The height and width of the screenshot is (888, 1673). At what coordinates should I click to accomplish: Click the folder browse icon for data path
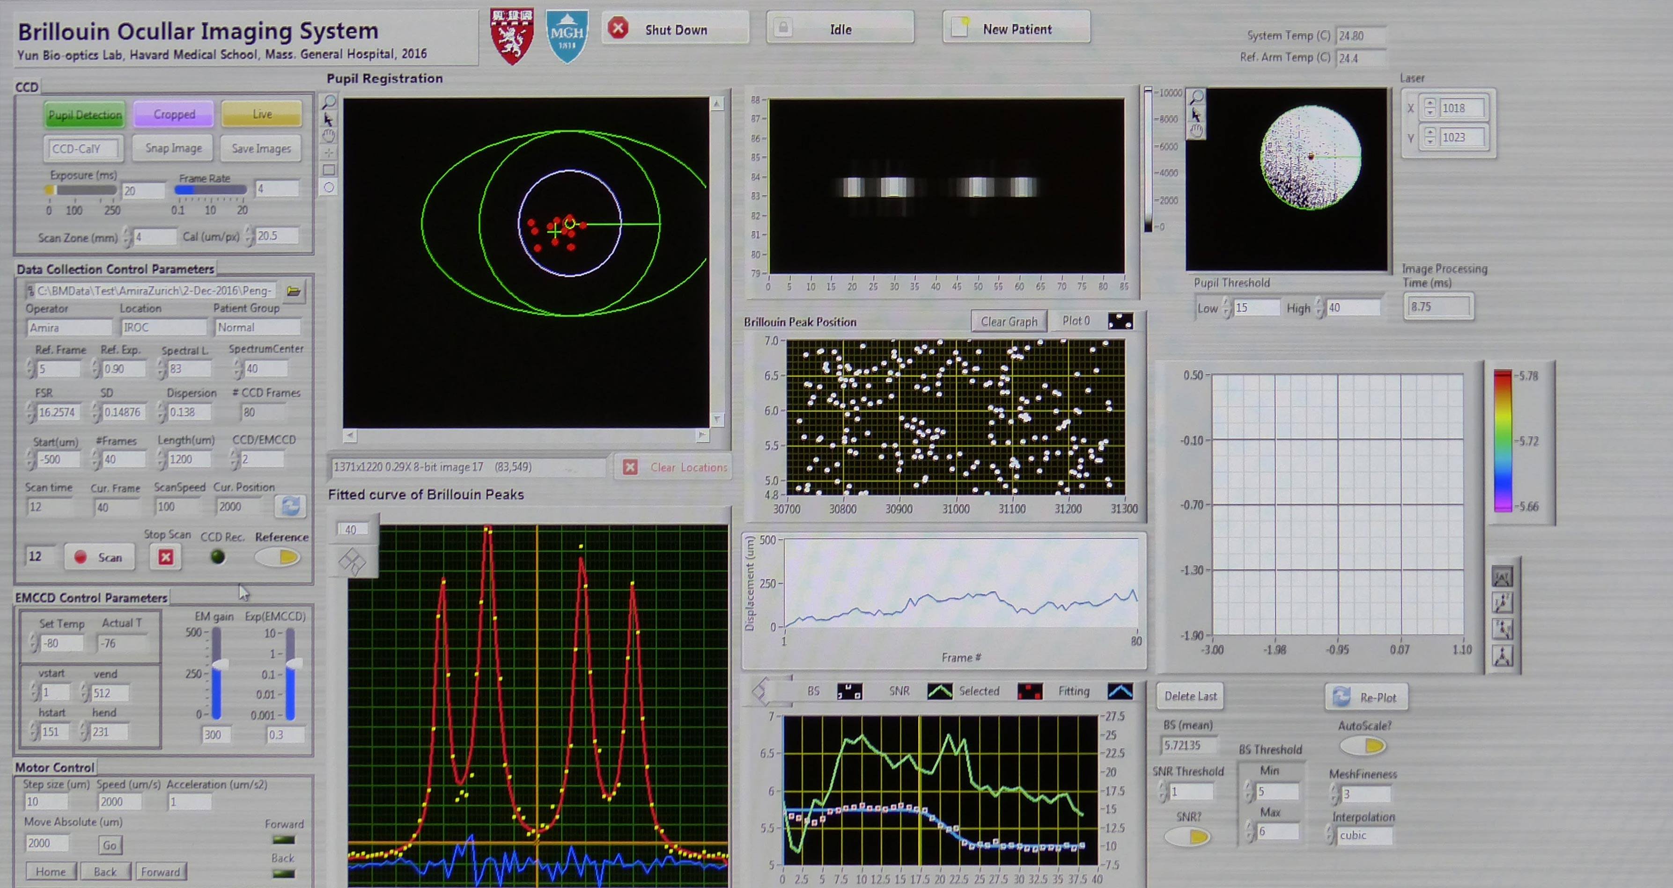(294, 291)
